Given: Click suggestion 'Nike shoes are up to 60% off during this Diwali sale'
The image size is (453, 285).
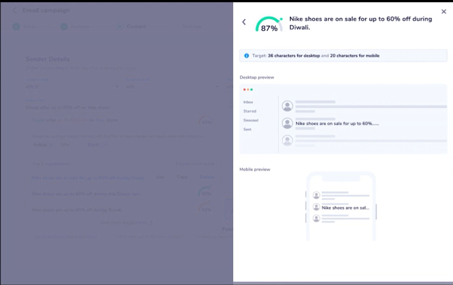Looking at the screenshot, I should tap(86, 194).
